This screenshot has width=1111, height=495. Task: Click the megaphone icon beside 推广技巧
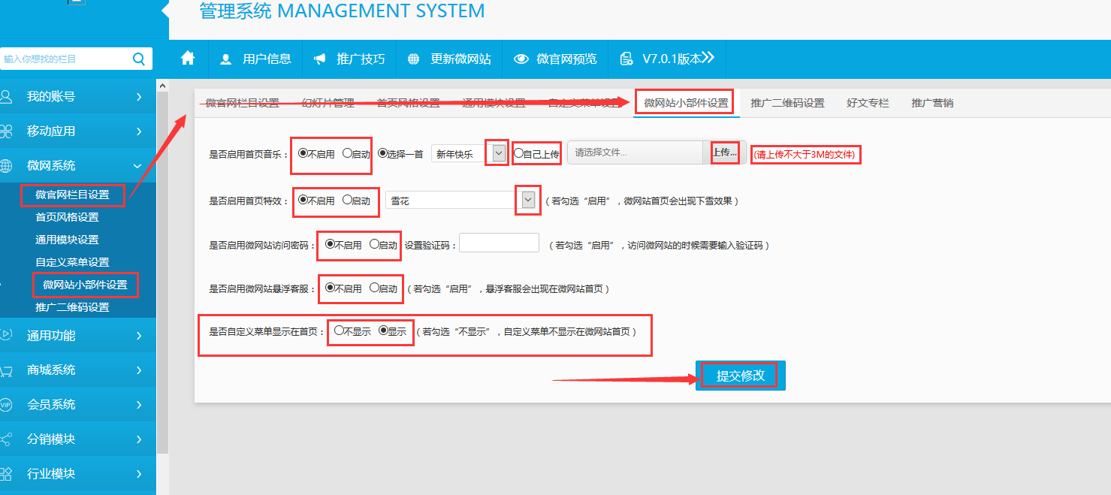[x=320, y=59]
